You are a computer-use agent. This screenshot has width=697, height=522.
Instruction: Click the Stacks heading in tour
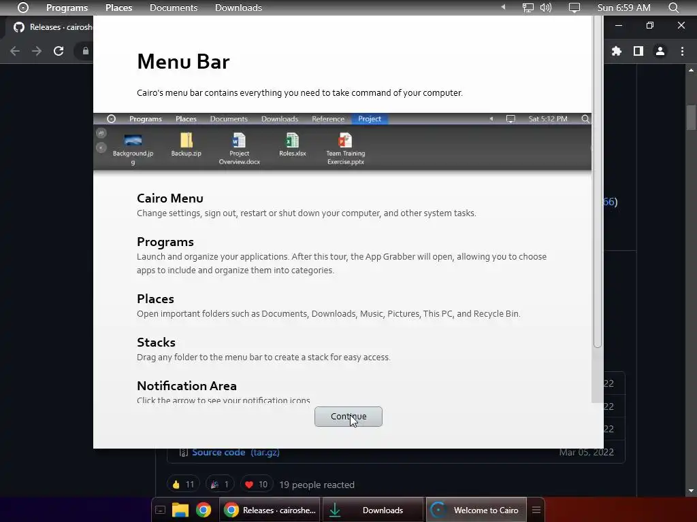[156, 343]
